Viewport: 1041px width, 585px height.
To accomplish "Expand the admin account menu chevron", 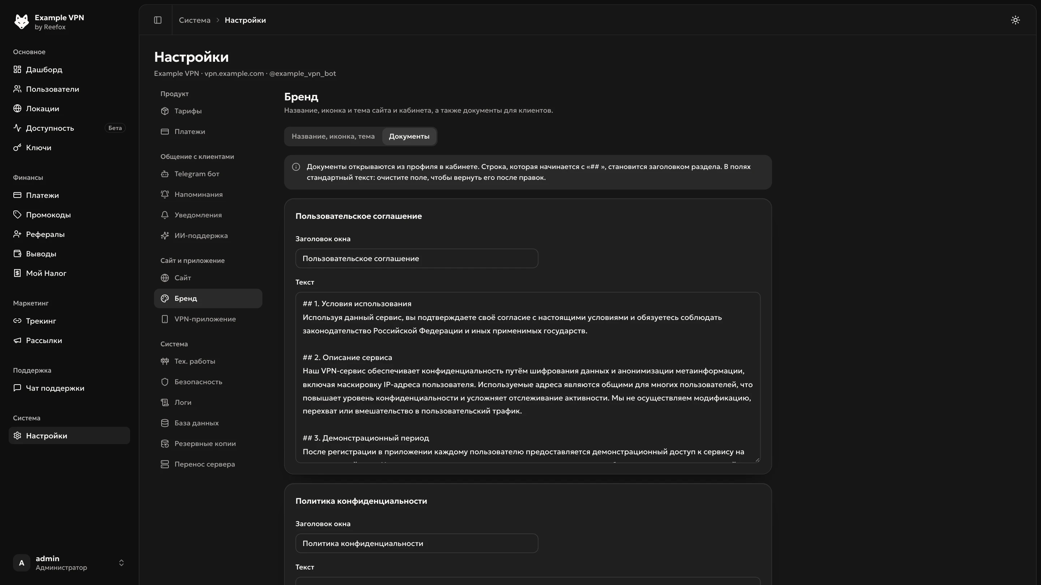I will [x=121, y=563].
